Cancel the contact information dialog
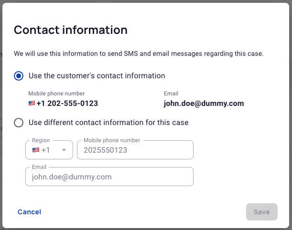The image size is (292, 230). click(29, 212)
